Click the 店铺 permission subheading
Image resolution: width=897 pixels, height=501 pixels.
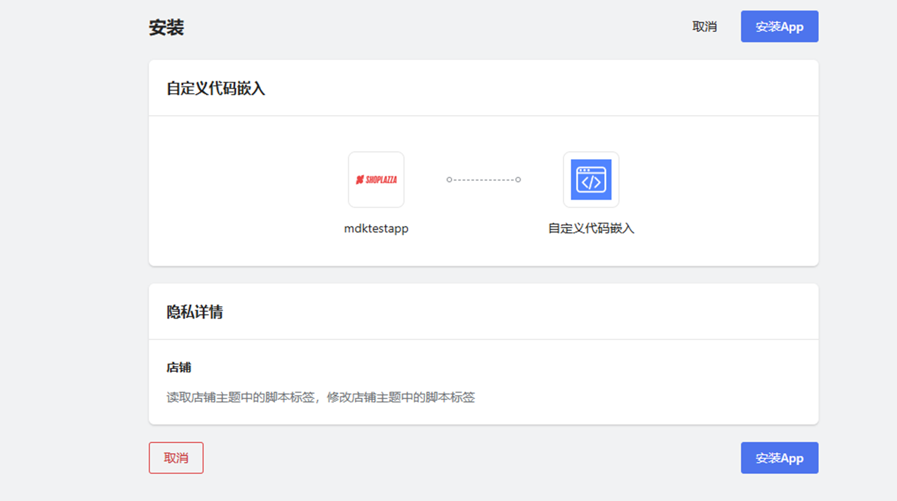point(179,367)
